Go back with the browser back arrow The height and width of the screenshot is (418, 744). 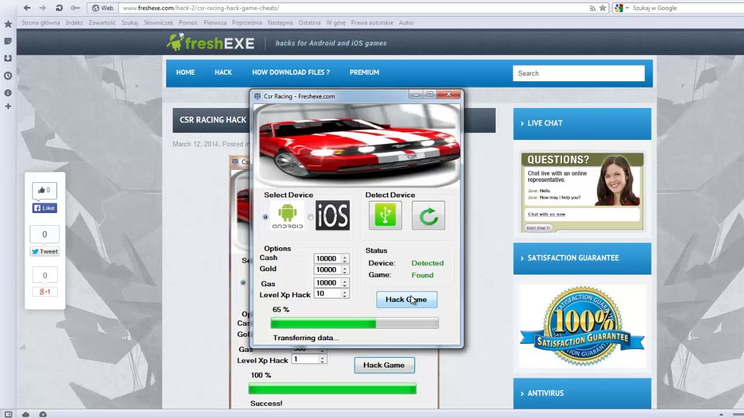pyautogui.click(x=27, y=8)
